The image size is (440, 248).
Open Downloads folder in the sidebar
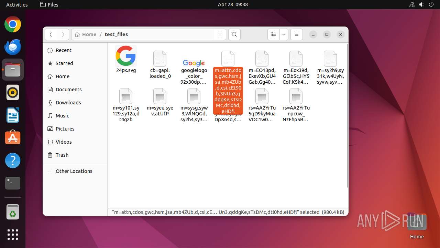coord(75,103)
